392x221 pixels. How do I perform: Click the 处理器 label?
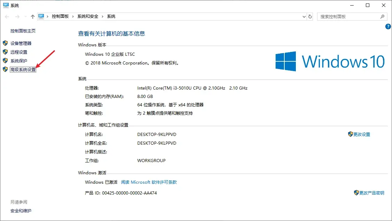point(92,88)
